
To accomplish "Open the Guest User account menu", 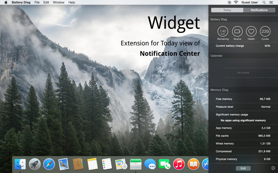I will [x=250, y=2].
